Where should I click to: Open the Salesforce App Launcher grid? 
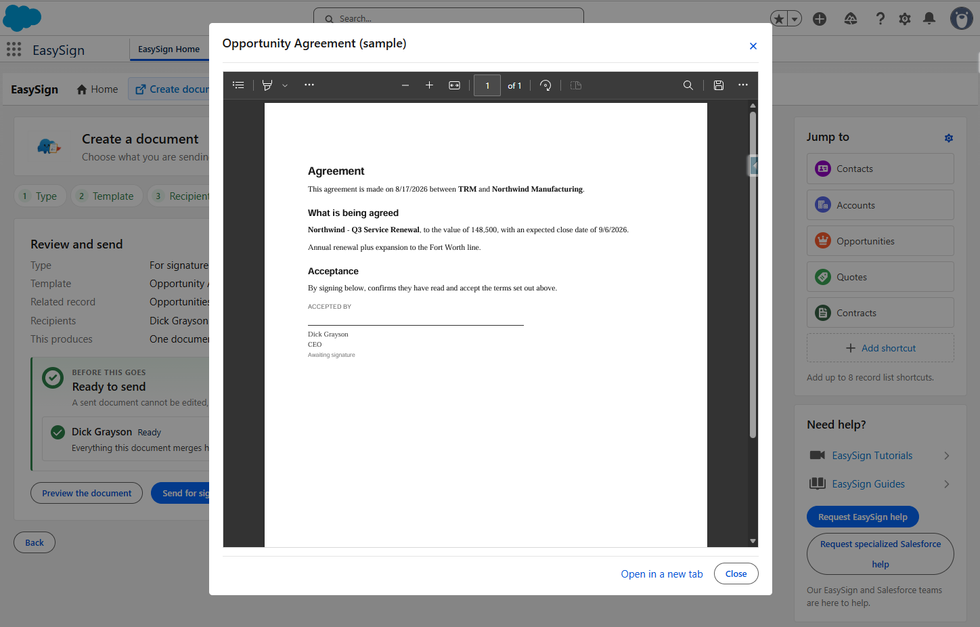(14, 49)
